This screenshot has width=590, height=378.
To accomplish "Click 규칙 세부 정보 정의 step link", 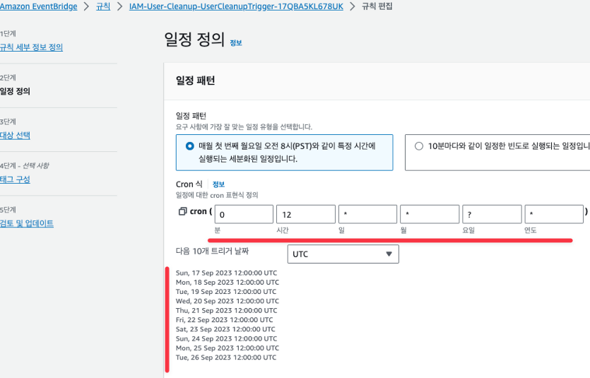I will (x=31, y=47).
